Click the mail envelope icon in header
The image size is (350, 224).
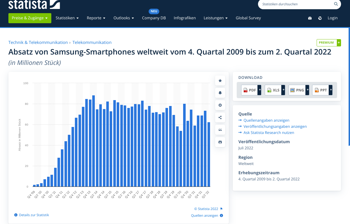tap(310, 18)
